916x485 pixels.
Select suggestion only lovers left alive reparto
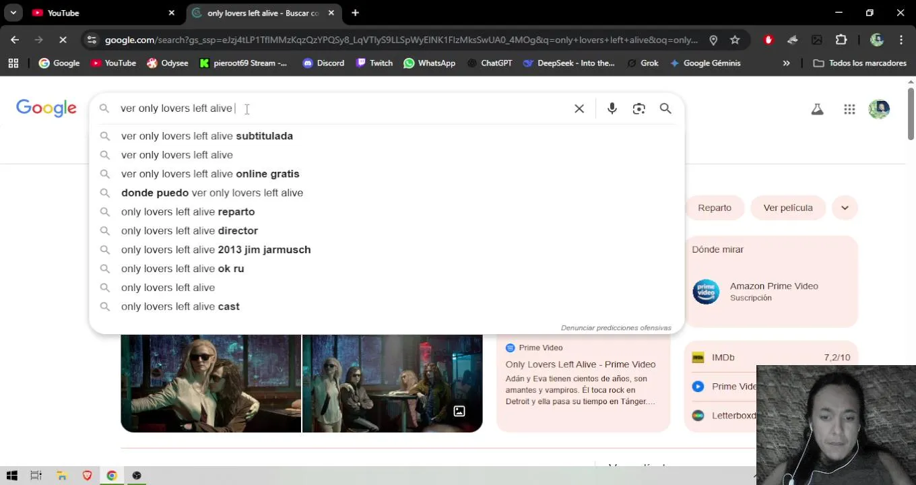pyautogui.click(x=387, y=212)
